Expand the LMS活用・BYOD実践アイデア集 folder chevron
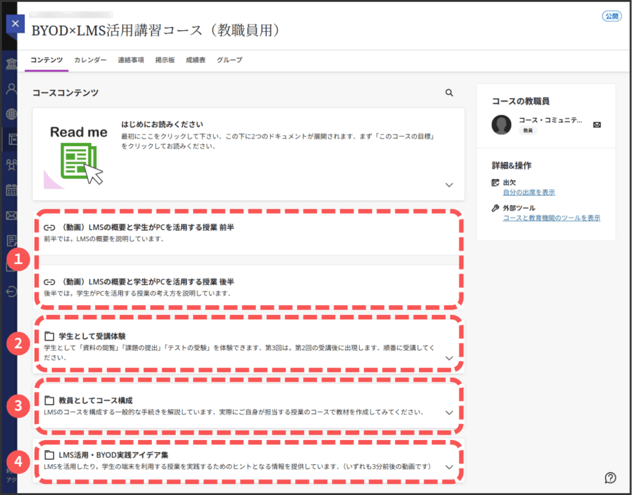Image resolution: width=632 pixels, height=495 pixels. (x=449, y=467)
